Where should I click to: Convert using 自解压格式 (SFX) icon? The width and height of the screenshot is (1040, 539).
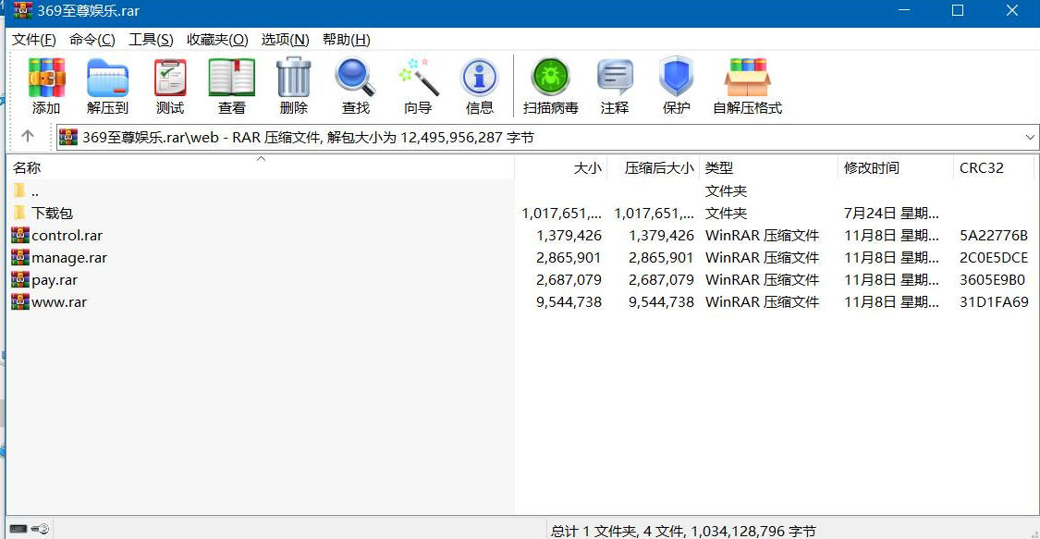[747, 85]
